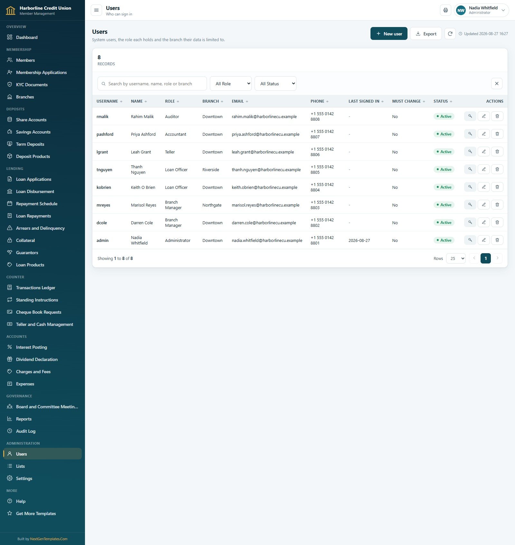Viewport: 515px width, 545px height.
Task: Toggle sidebar with hamburger menu icon
Action: (96, 10)
